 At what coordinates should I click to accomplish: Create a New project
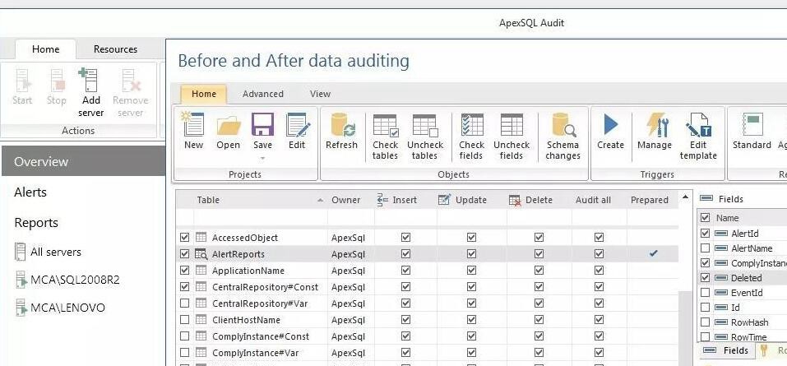[193, 125]
